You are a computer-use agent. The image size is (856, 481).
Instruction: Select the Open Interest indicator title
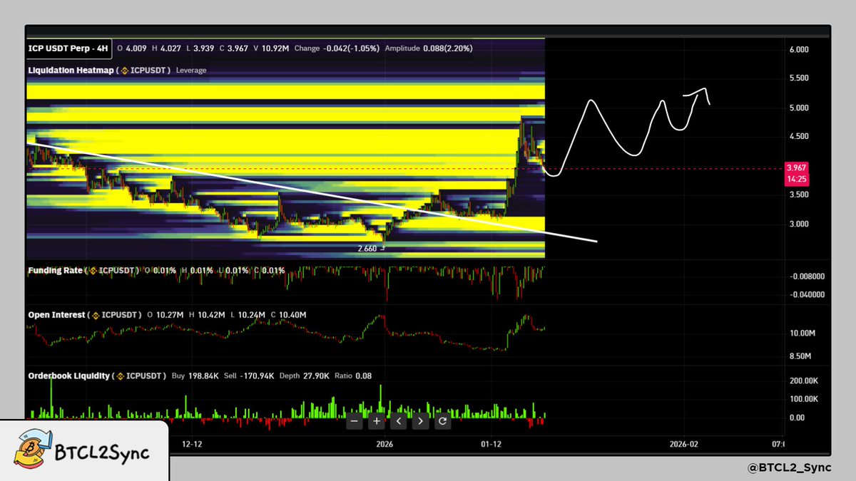[x=57, y=315]
